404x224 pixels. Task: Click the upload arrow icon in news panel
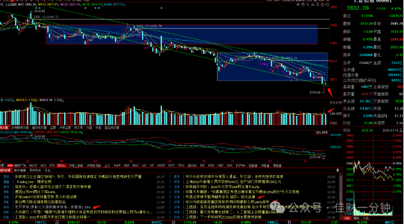tap(337, 170)
